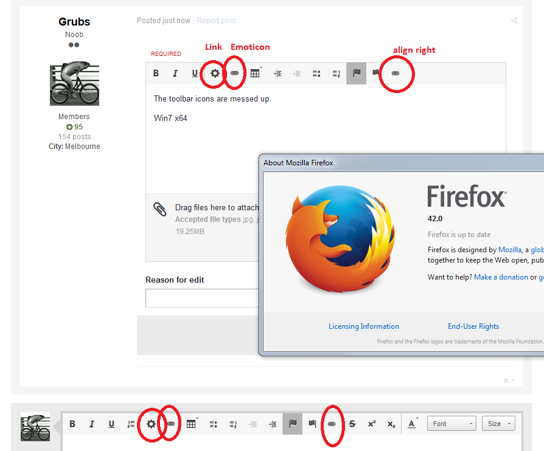544x451 pixels.
Task: Click 'Posted just now' timestamp text
Action: 164,21
